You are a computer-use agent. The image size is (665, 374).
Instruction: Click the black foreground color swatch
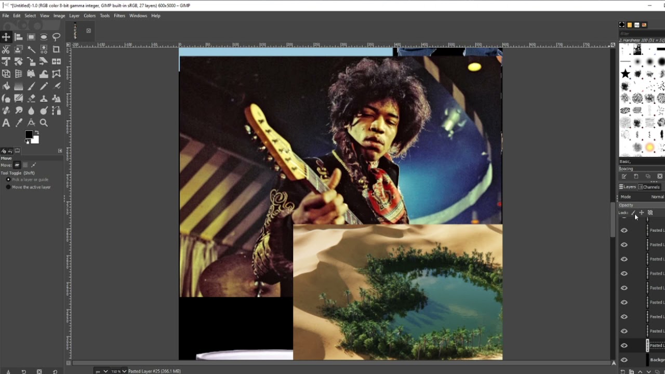pyautogui.click(x=29, y=135)
